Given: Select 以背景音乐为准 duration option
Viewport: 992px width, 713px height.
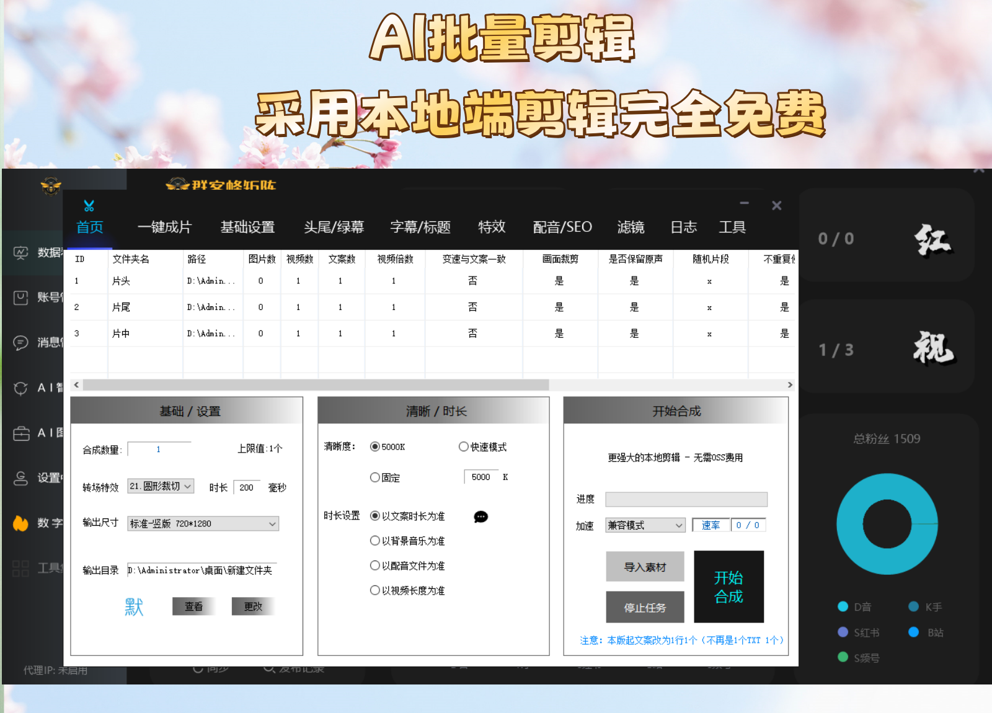Looking at the screenshot, I should pyautogui.click(x=374, y=541).
